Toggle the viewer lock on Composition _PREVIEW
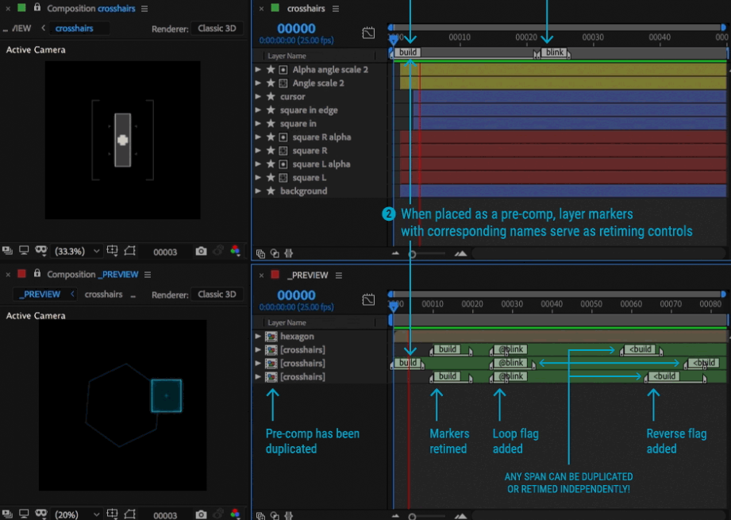 point(37,274)
